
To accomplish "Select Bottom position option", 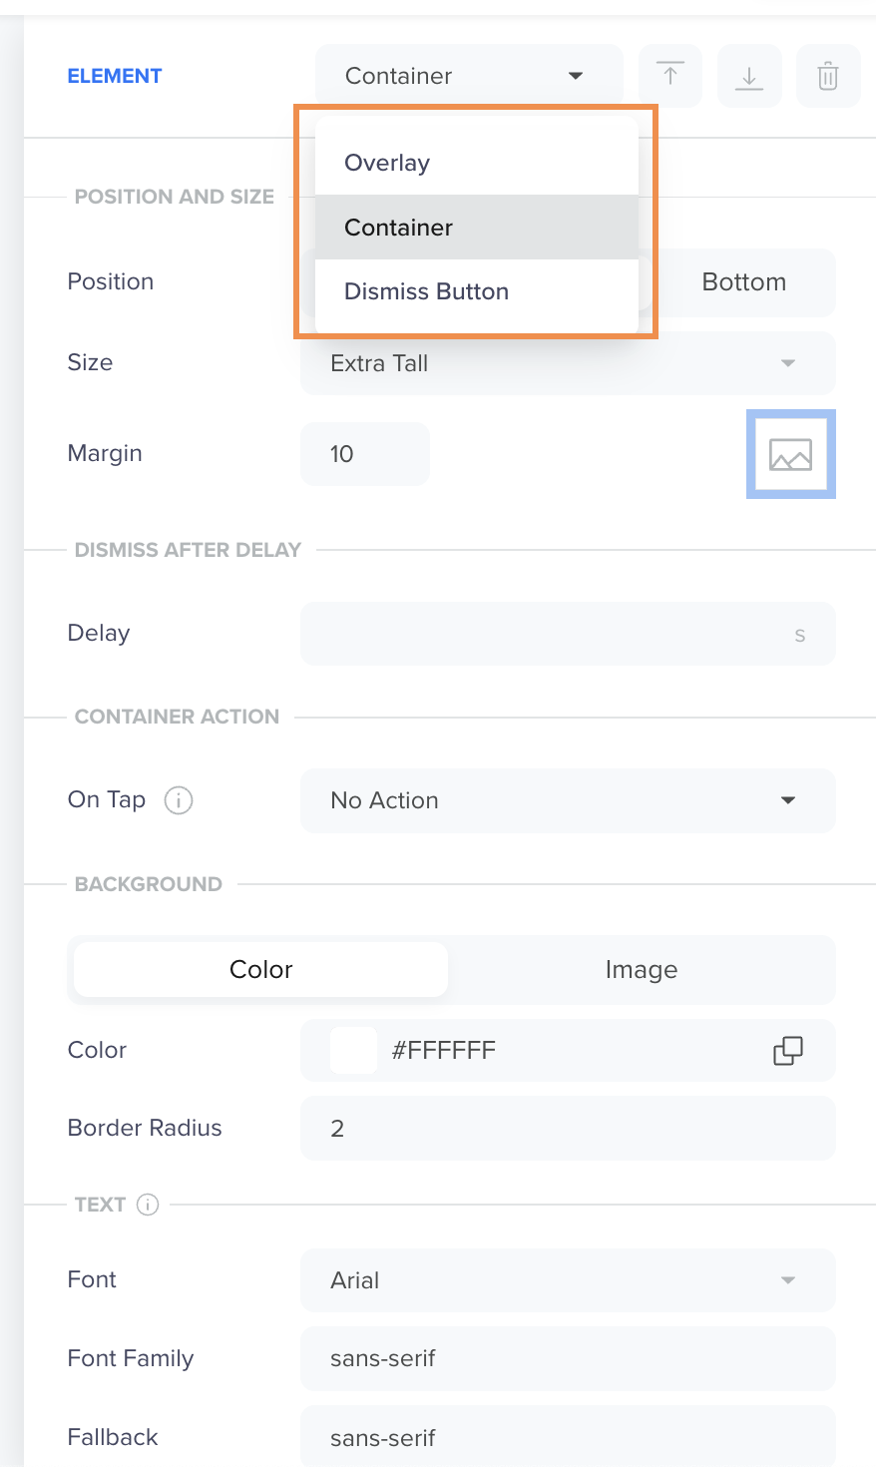I will click(x=744, y=282).
